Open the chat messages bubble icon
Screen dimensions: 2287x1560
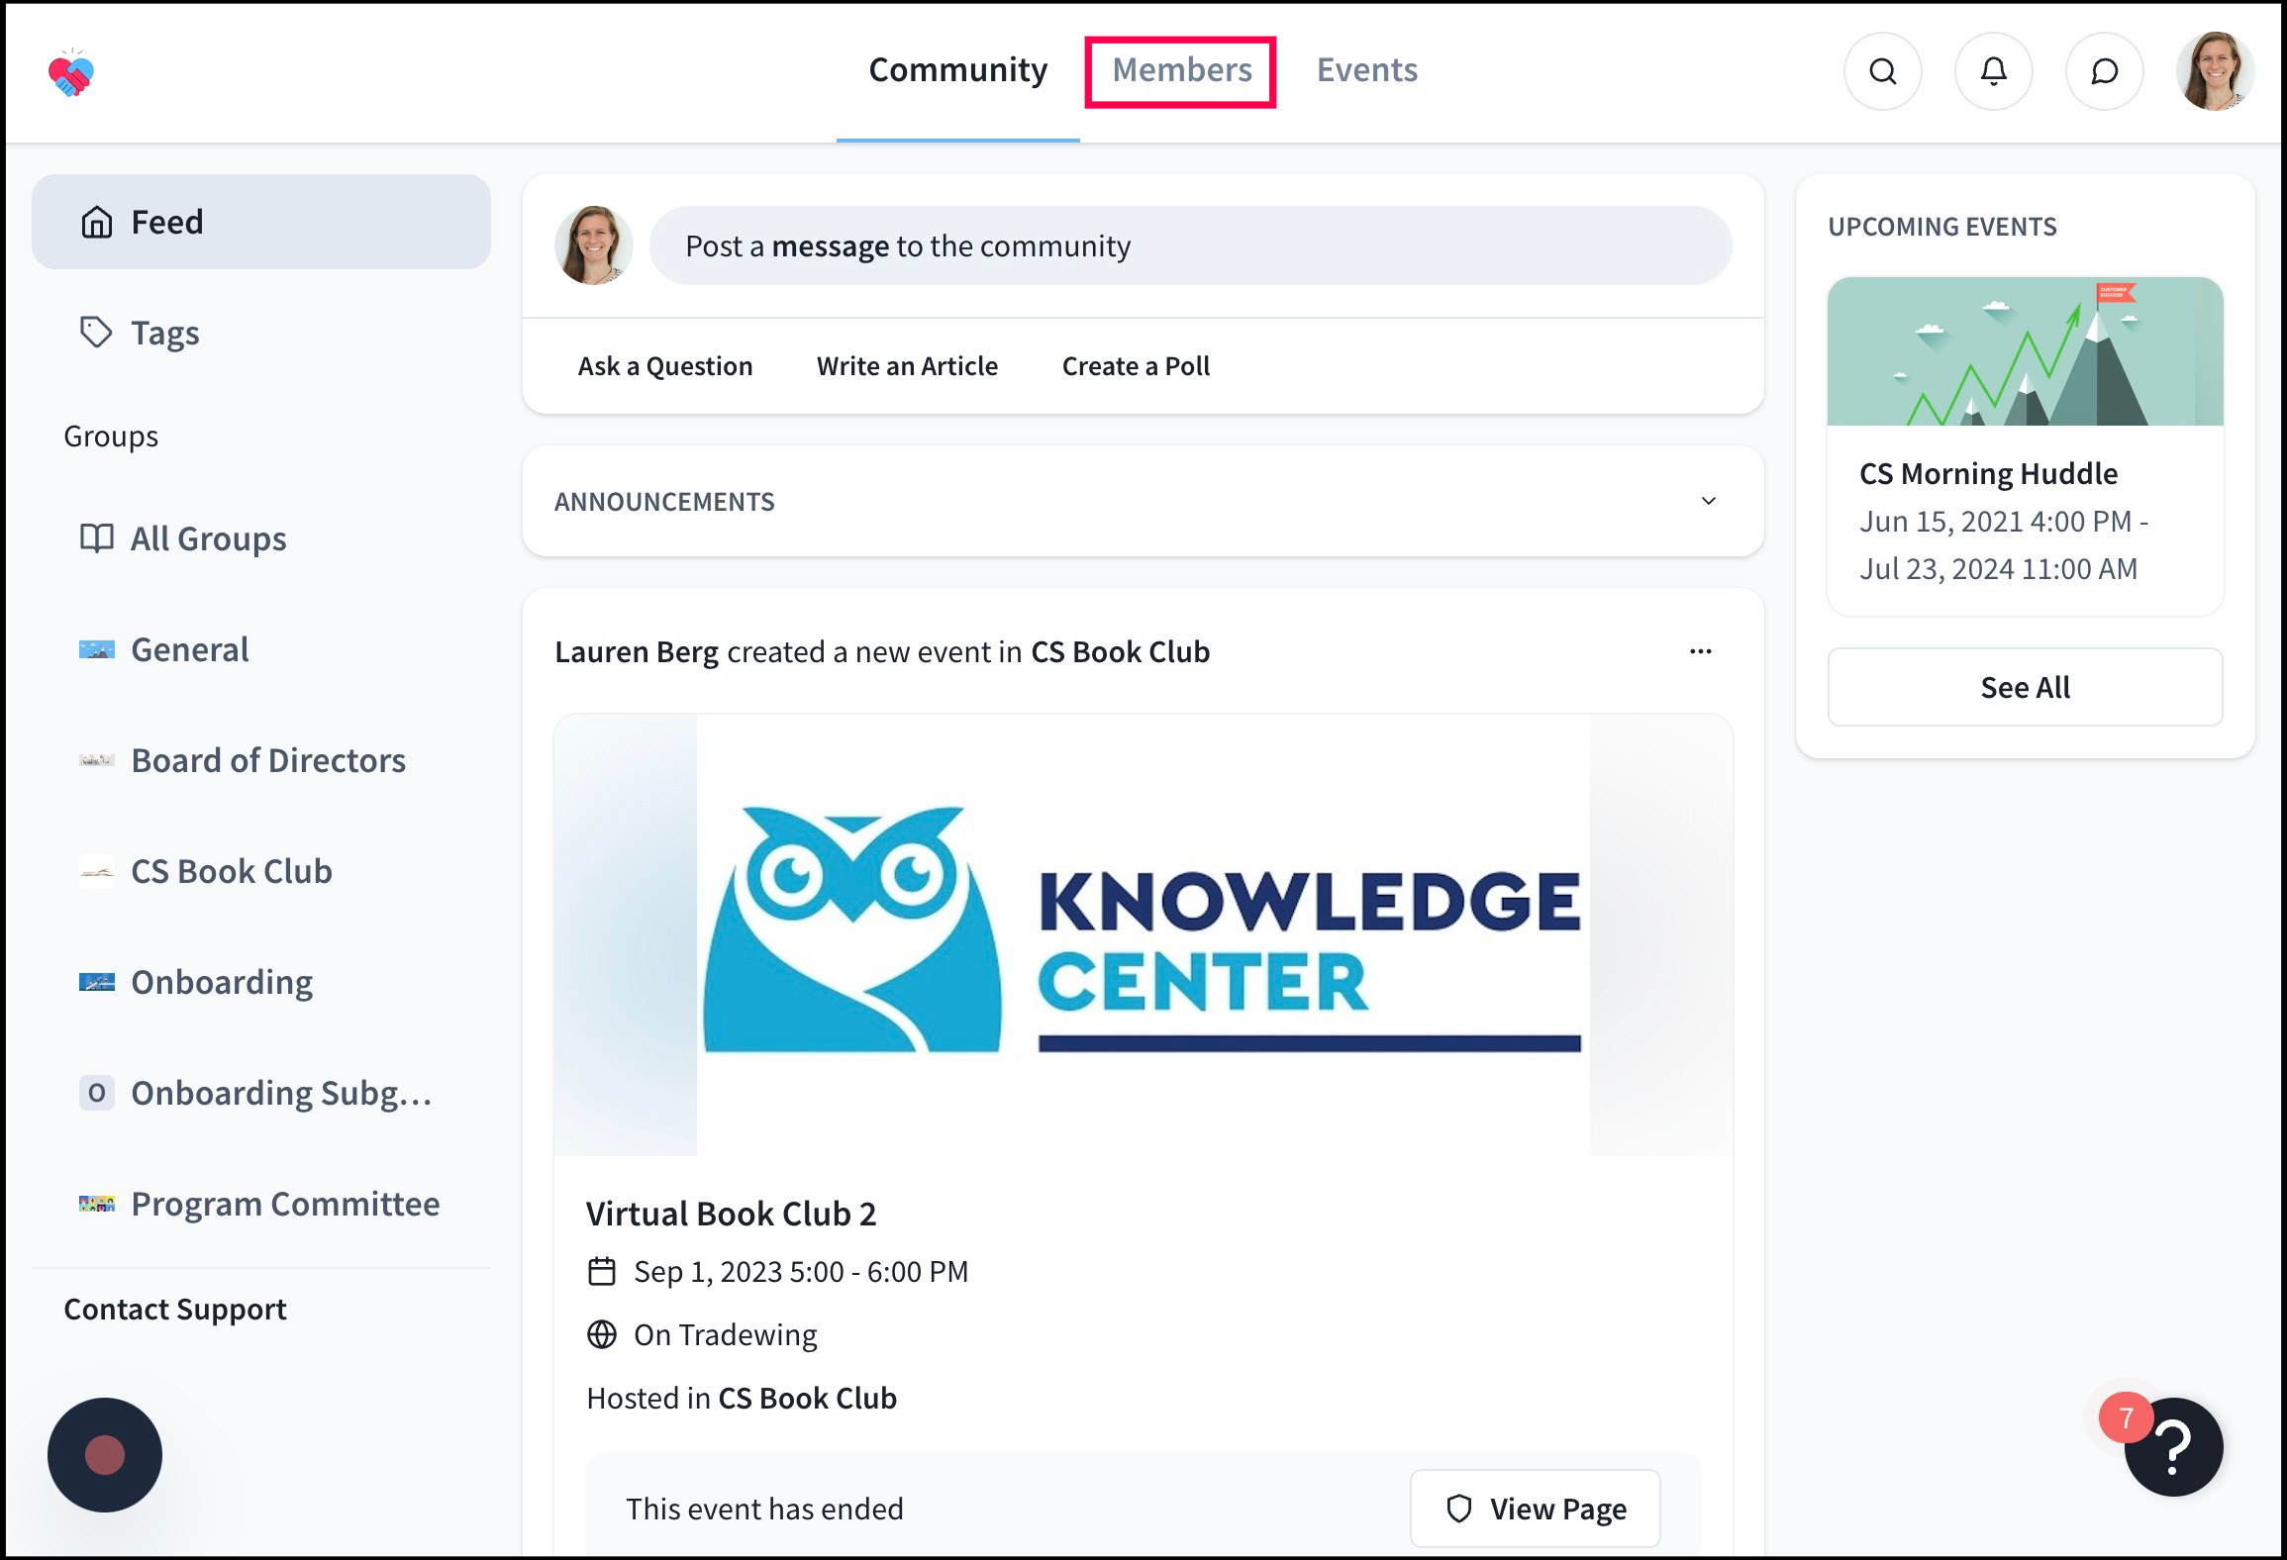(x=2105, y=71)
